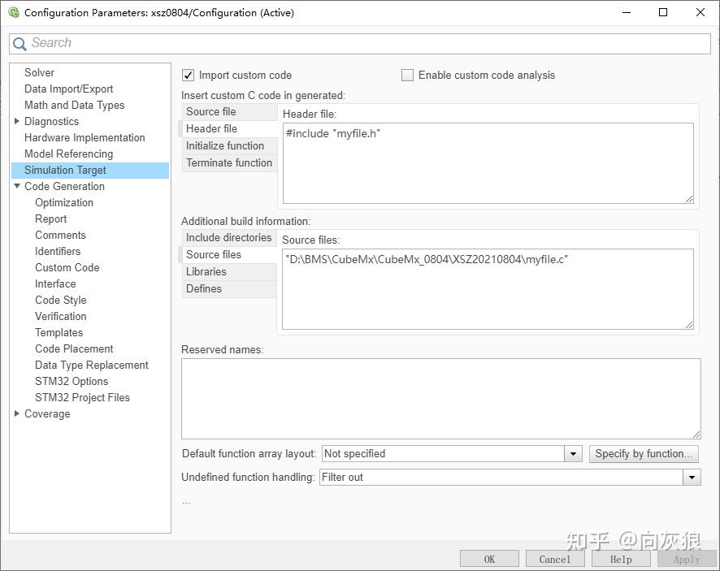Viewport: 720px width, 571px height.
Task: Expand the Coverage tree section
Action: [x=18, y=413]
